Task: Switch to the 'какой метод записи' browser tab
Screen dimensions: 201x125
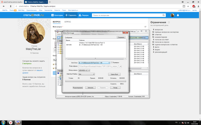Action: coord(12,2)
